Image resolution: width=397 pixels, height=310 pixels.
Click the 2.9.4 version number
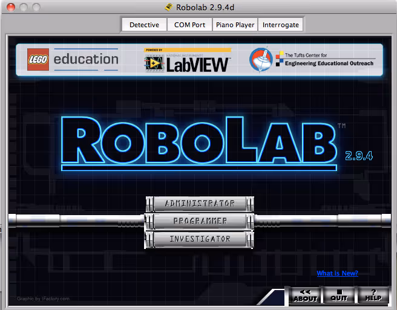[x=359, y=156]
